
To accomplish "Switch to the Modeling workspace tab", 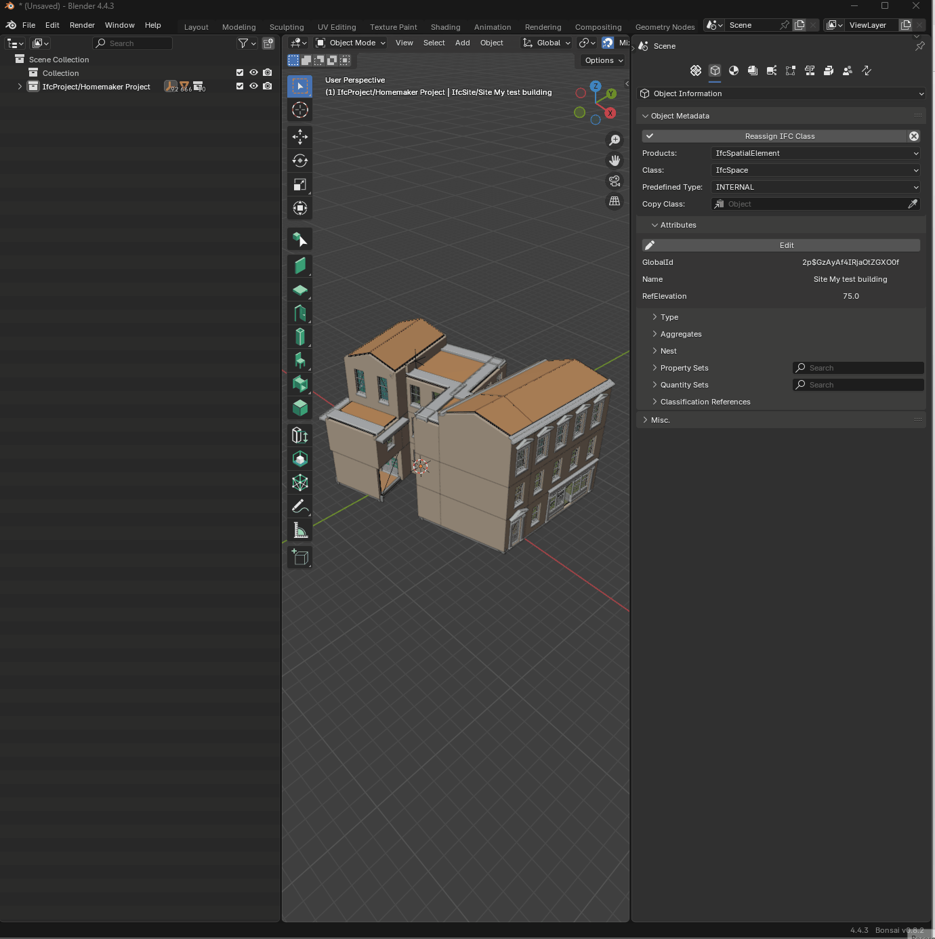I will point(239,27).
